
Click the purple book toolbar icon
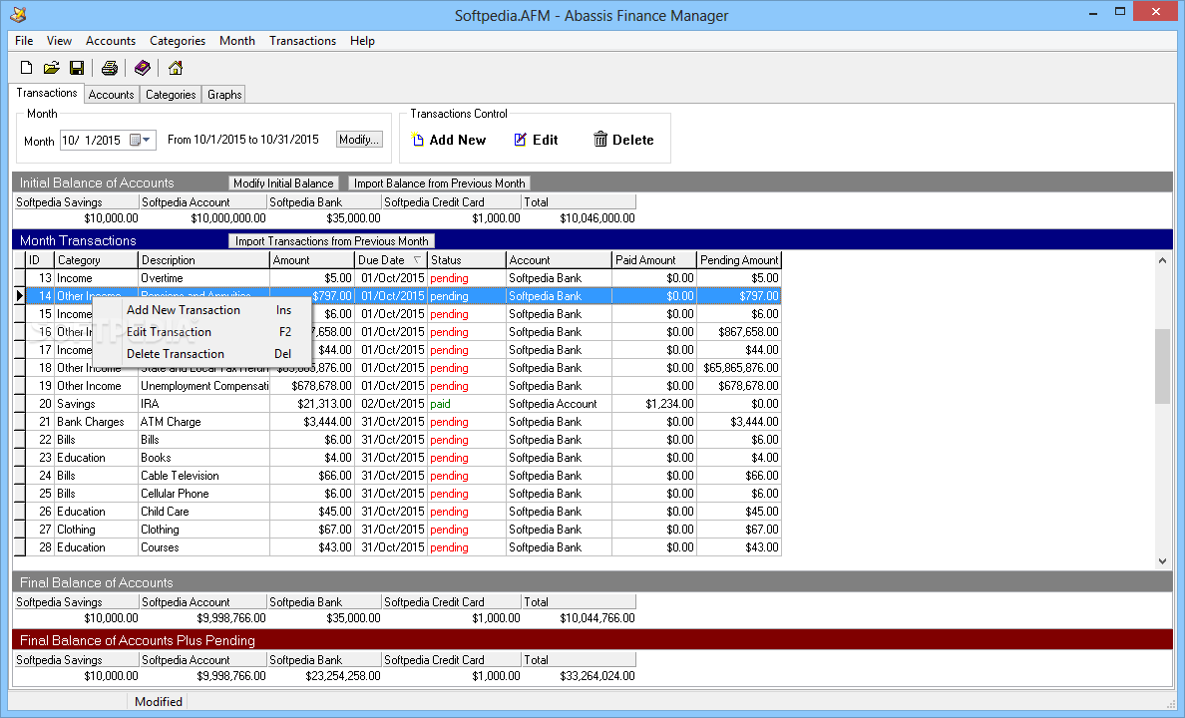142,68
